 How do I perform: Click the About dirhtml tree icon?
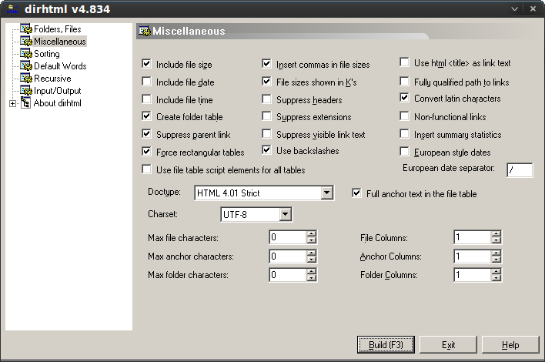tap(26, 103)
